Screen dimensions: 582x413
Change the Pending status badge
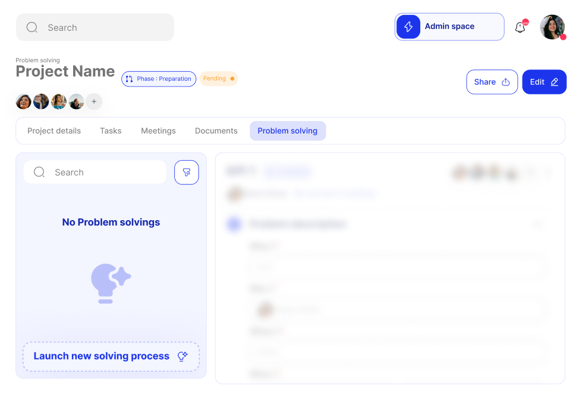[218, 79]
